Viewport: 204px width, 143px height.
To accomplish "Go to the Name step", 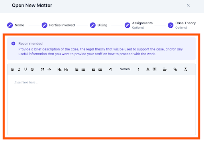I will click(16, 25).
